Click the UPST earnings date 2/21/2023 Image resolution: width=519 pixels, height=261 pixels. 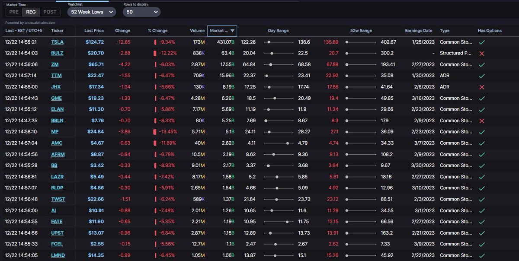(x=422, y=232)
